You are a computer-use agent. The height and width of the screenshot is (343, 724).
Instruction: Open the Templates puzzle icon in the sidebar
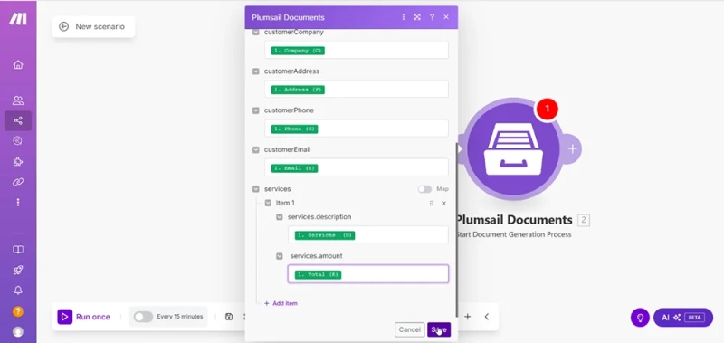pos(18,162)
